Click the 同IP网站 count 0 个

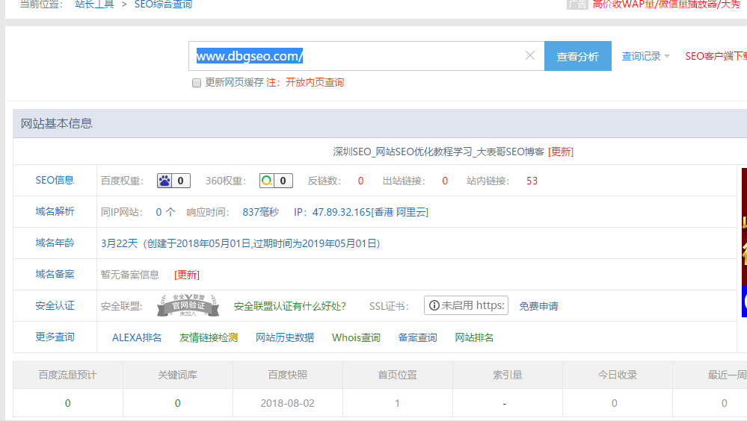165,212
